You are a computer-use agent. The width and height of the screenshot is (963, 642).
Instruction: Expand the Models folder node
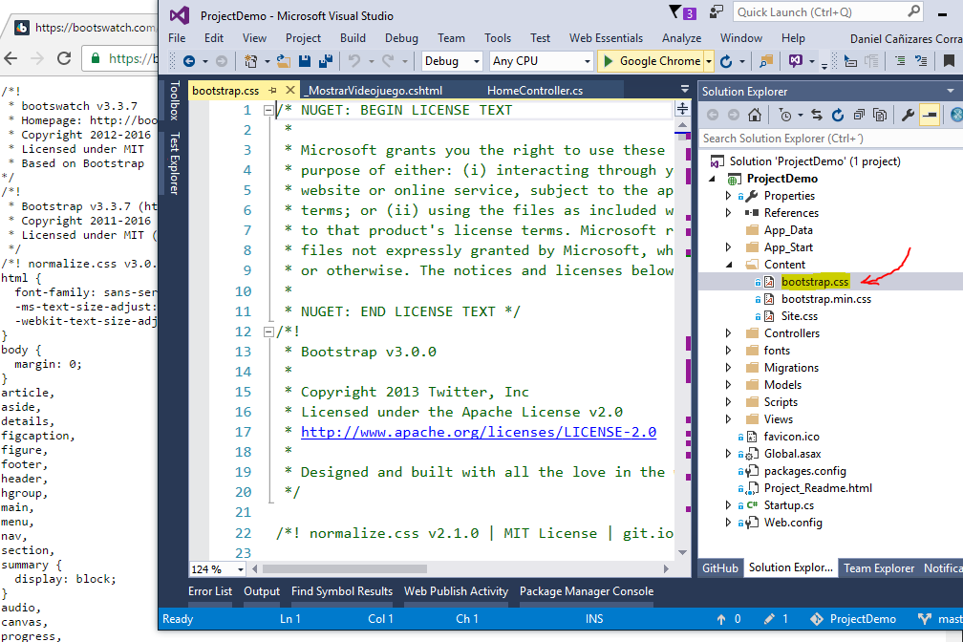(729, 385)
